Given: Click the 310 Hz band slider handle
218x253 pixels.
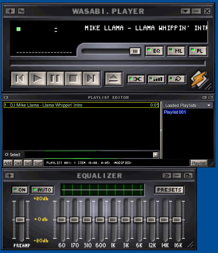Looking at the screenshot, I should pyautogui.click(x=87, y=220).
